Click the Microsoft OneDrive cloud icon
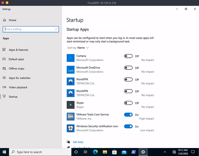The height and width of the screenshot is (156, 199). (71, 70)
